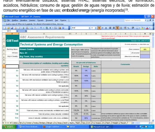This screenshot has width=155, height=132.
Task: Open the Visualizza menu
Action: click(24, 20)
